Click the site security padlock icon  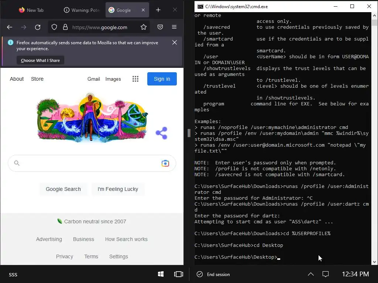coord(65,27)
